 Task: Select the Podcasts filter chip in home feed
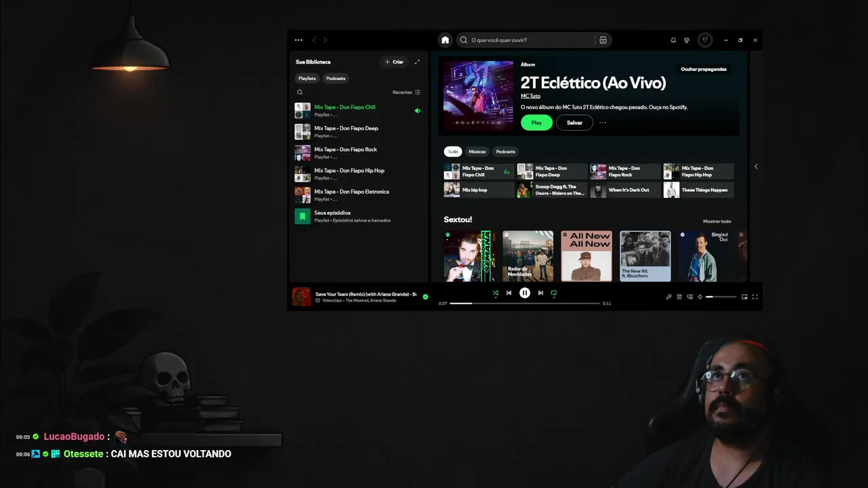[x=505, y=152]
